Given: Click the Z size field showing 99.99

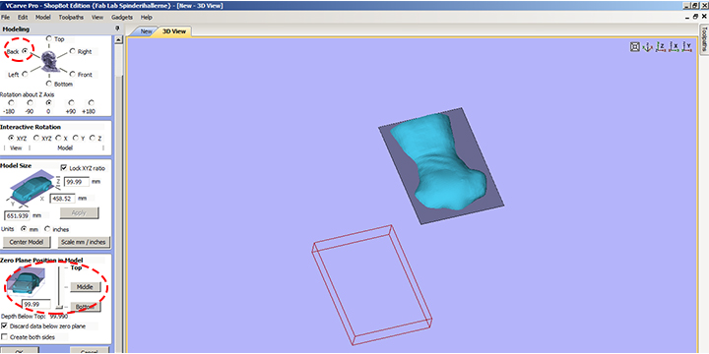Looking at the screenshot, I should coord(77,182).
